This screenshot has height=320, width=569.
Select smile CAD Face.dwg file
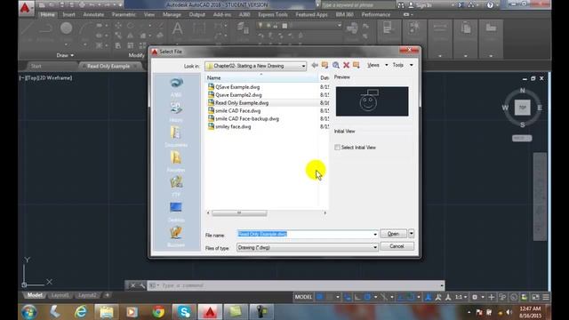(x=237, y=111)
